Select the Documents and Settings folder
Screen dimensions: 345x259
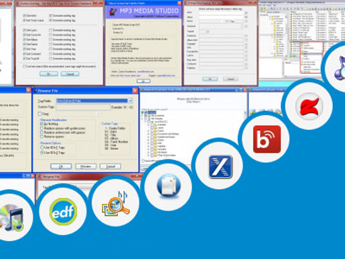coord(168,134)
